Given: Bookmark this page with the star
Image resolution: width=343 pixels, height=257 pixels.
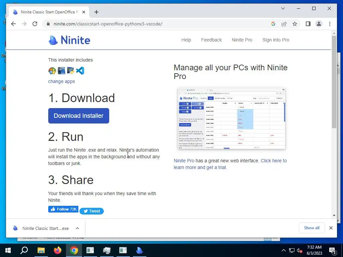Looking at the screenshot, I should 295,24.
